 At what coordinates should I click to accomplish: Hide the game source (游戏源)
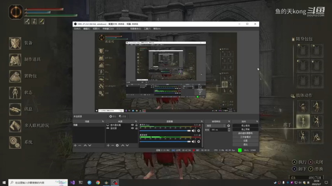click(x=132, y=128)
